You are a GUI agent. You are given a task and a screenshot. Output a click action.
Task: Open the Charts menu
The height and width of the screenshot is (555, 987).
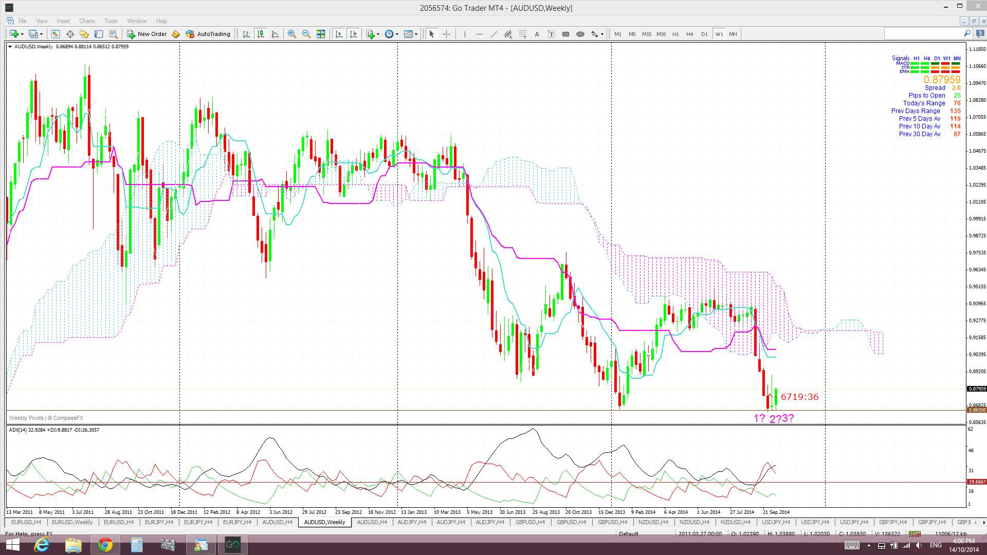(x=86, y=21)
